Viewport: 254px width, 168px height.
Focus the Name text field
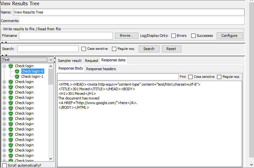click(x=129, y=12)
